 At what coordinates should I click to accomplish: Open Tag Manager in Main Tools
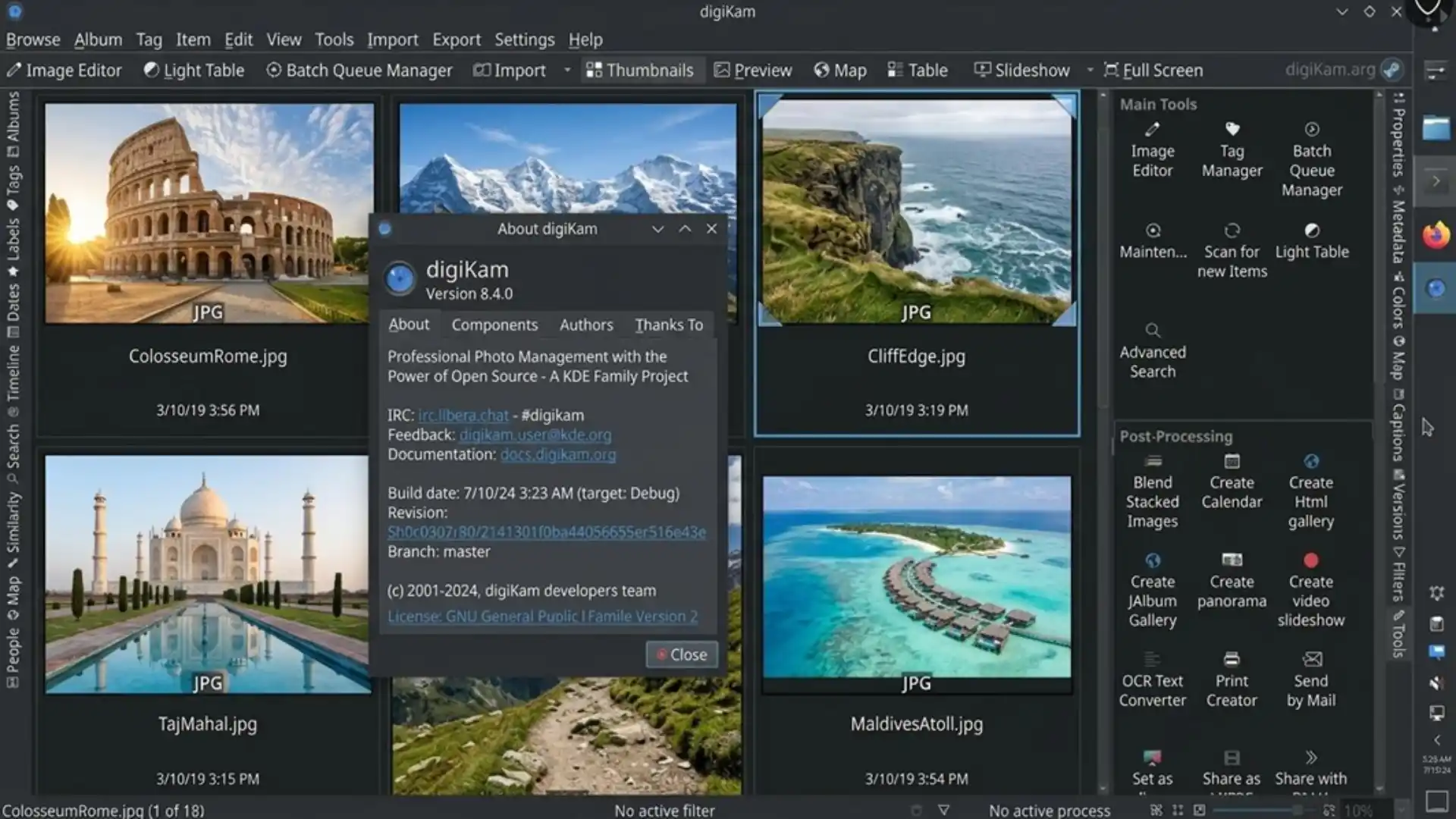1232,150
